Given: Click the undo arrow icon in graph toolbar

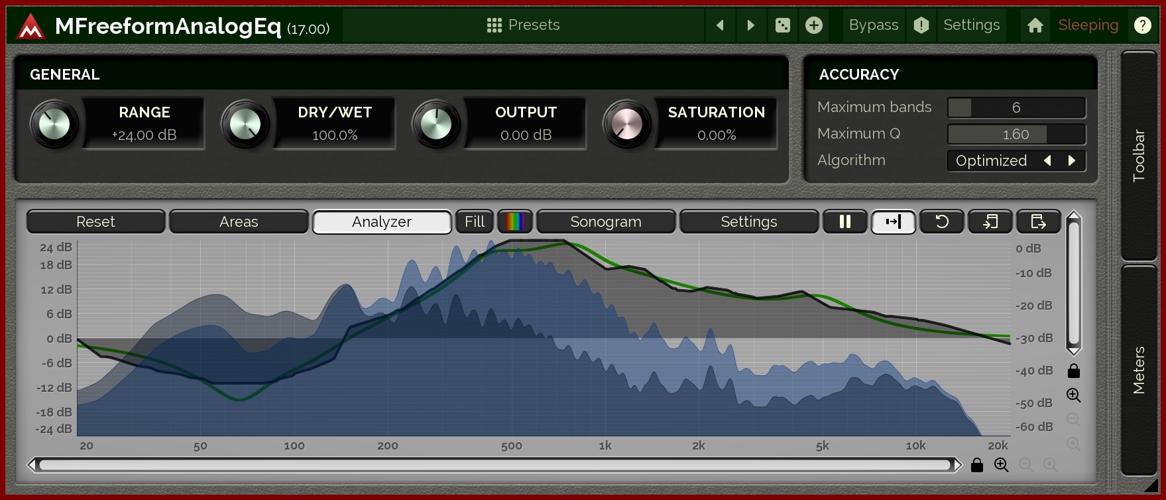Looking at the screenshot, I should [x=941, y=221].
